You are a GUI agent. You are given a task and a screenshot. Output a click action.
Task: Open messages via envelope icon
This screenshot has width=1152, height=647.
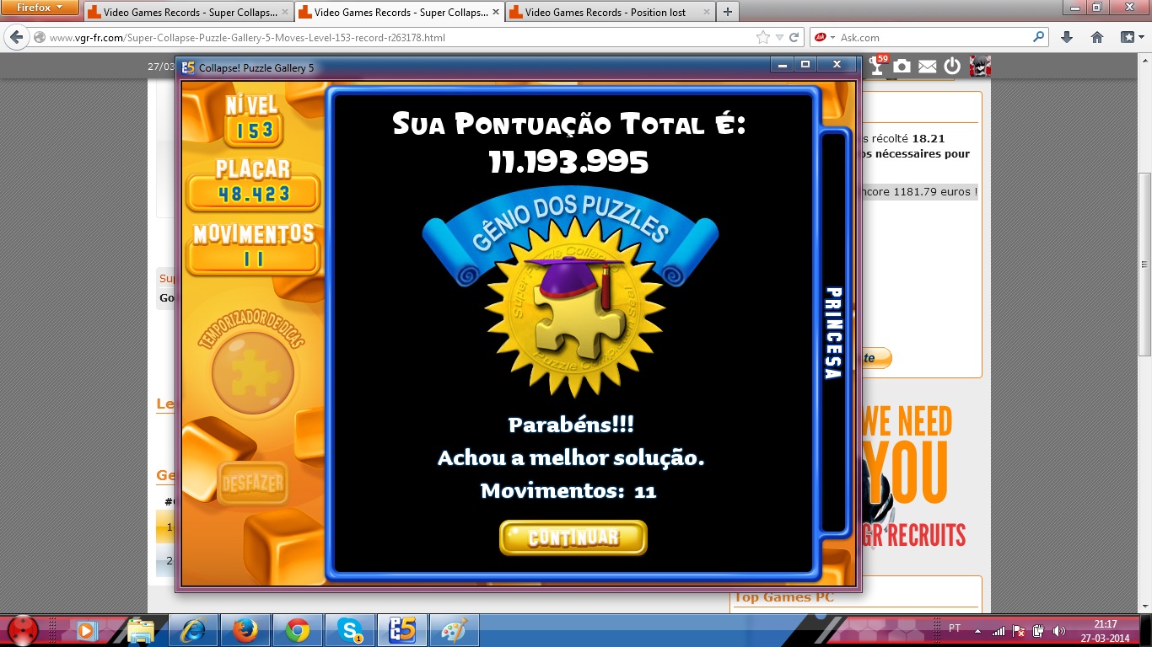(x=927, y=66)
